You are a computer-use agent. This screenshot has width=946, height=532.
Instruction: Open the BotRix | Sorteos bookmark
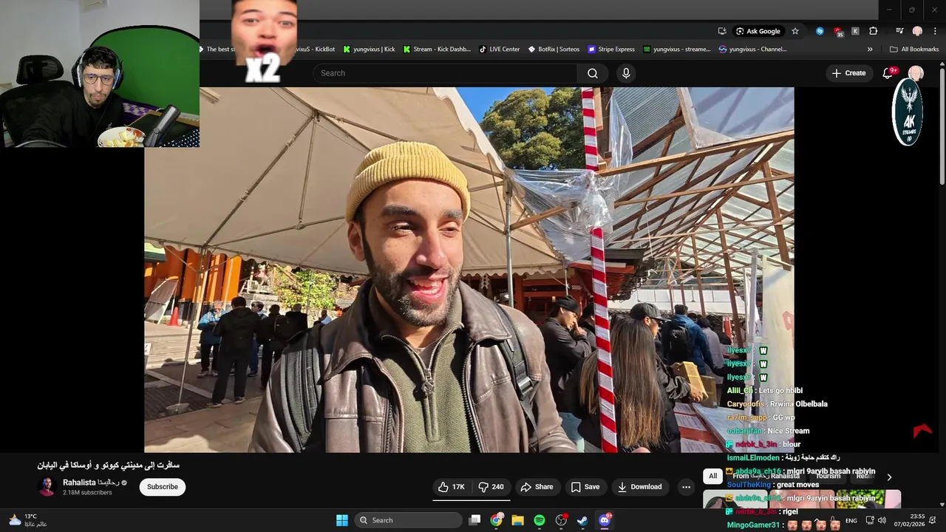(554, 50)
